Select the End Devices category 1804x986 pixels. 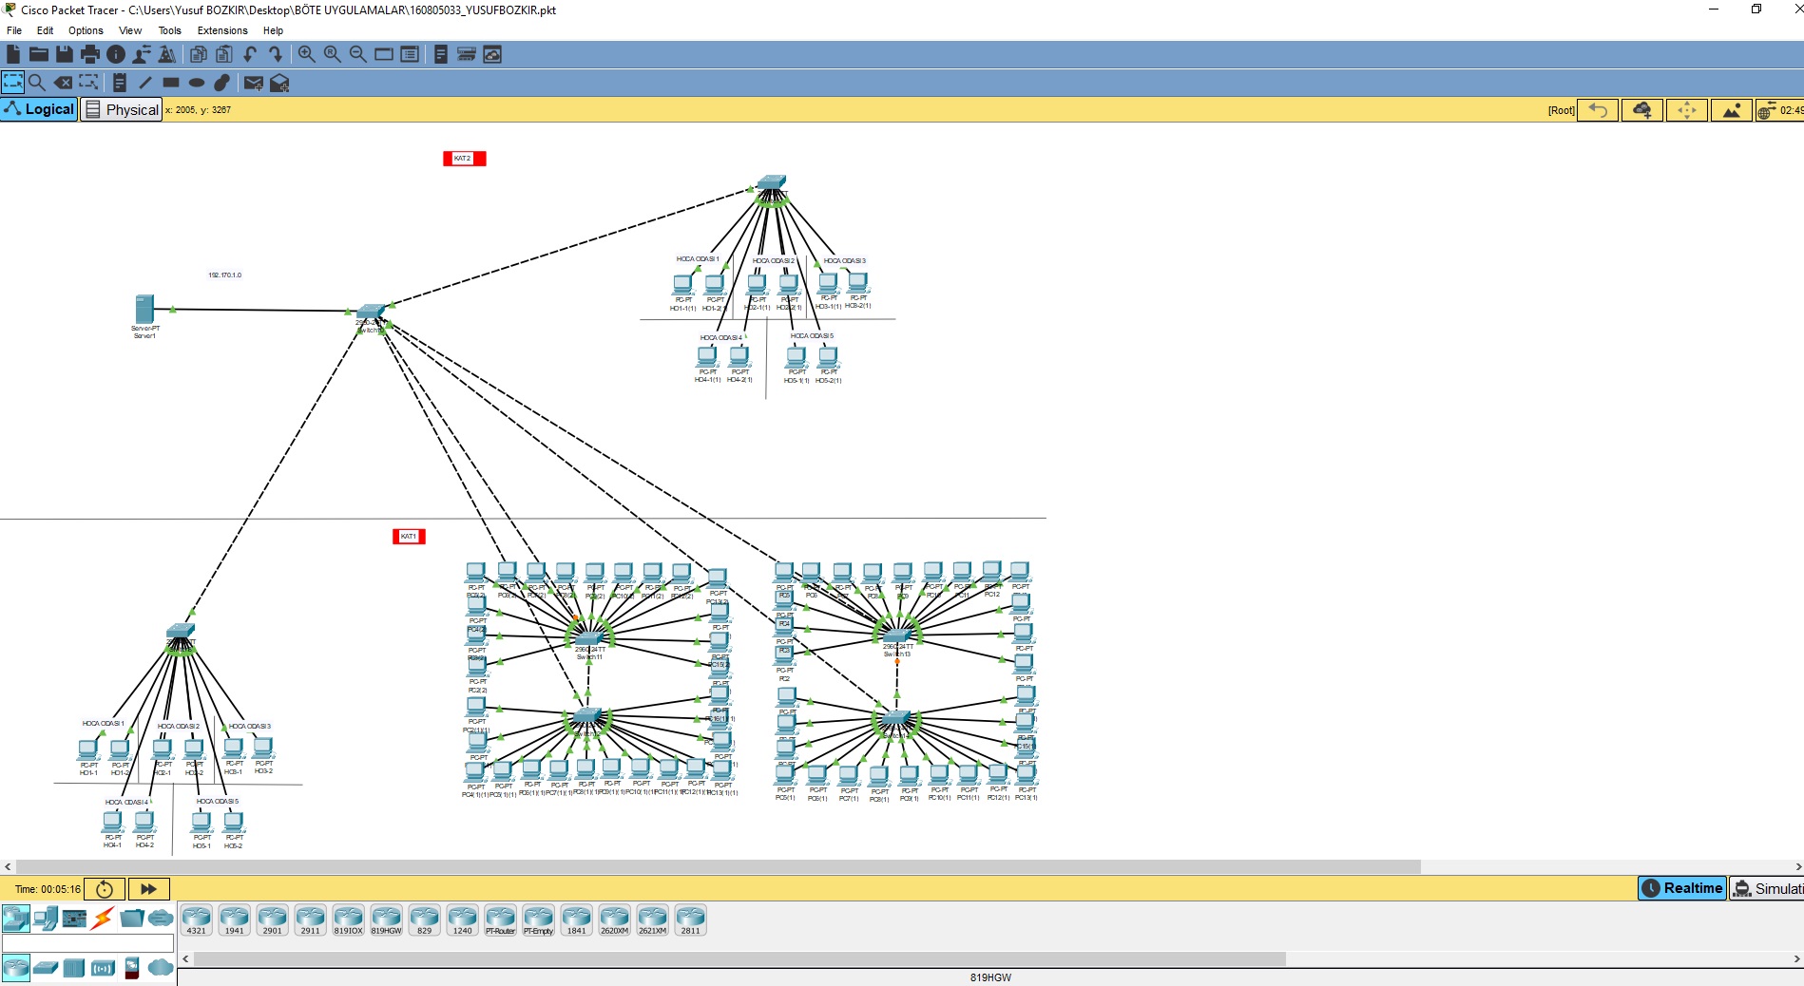[x=45, y=918]
